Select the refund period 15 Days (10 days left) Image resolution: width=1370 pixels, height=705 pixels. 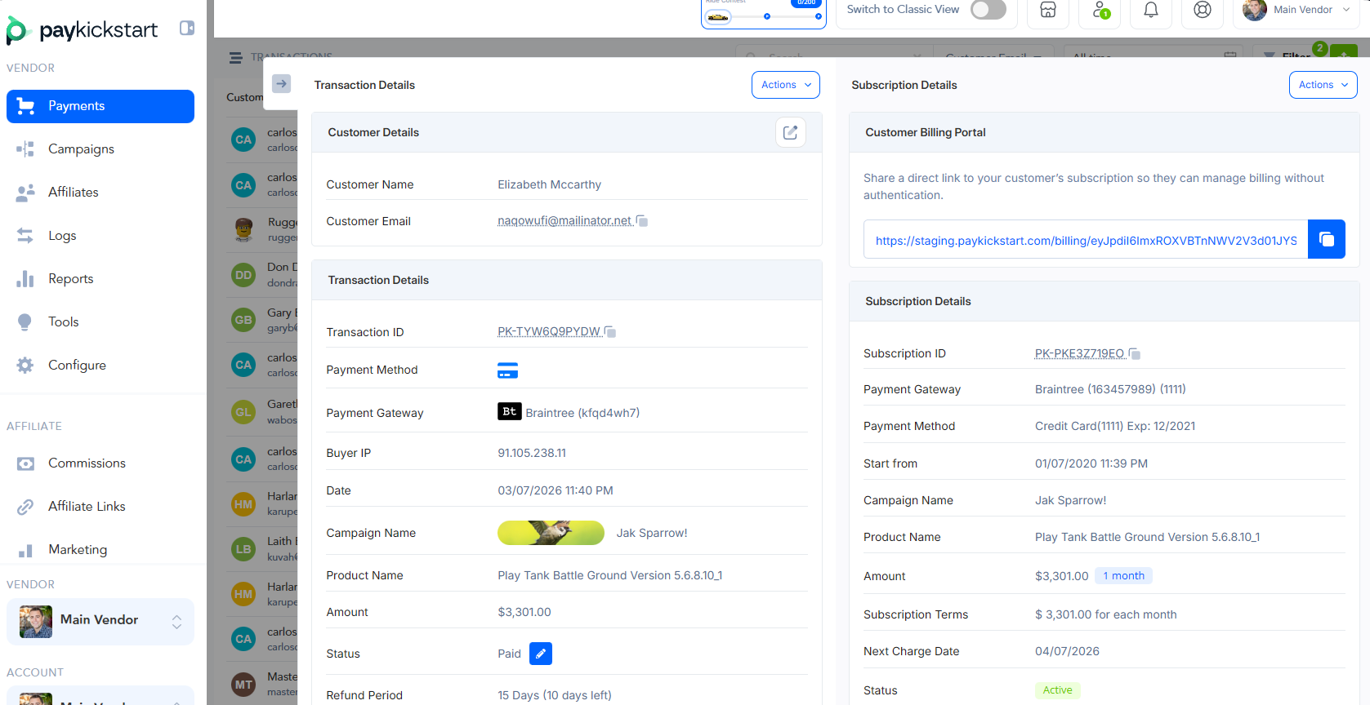pos(555,696)
